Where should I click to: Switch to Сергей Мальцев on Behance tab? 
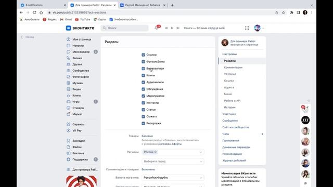coord(143,5)
